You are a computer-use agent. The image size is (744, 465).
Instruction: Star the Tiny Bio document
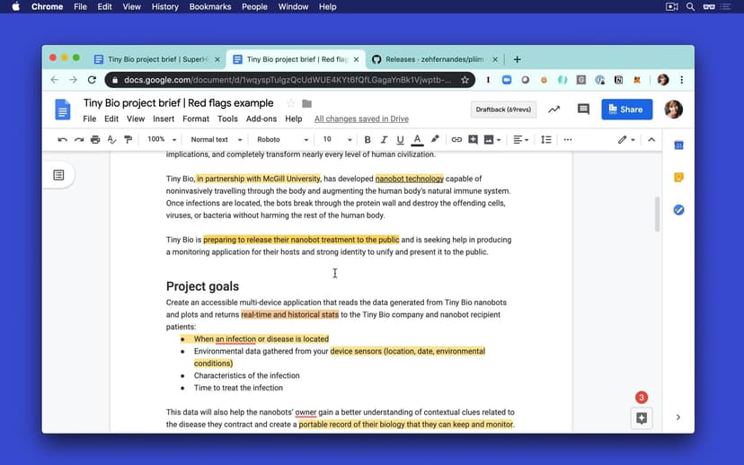(x=290, y=103)
